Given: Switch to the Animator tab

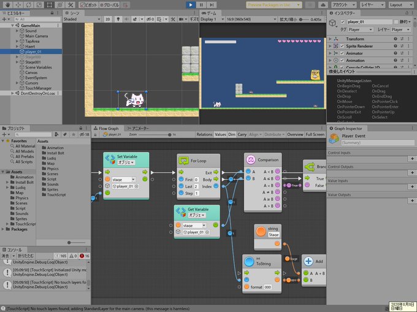Looking at the screenshot, I should (x=138, y=128).
